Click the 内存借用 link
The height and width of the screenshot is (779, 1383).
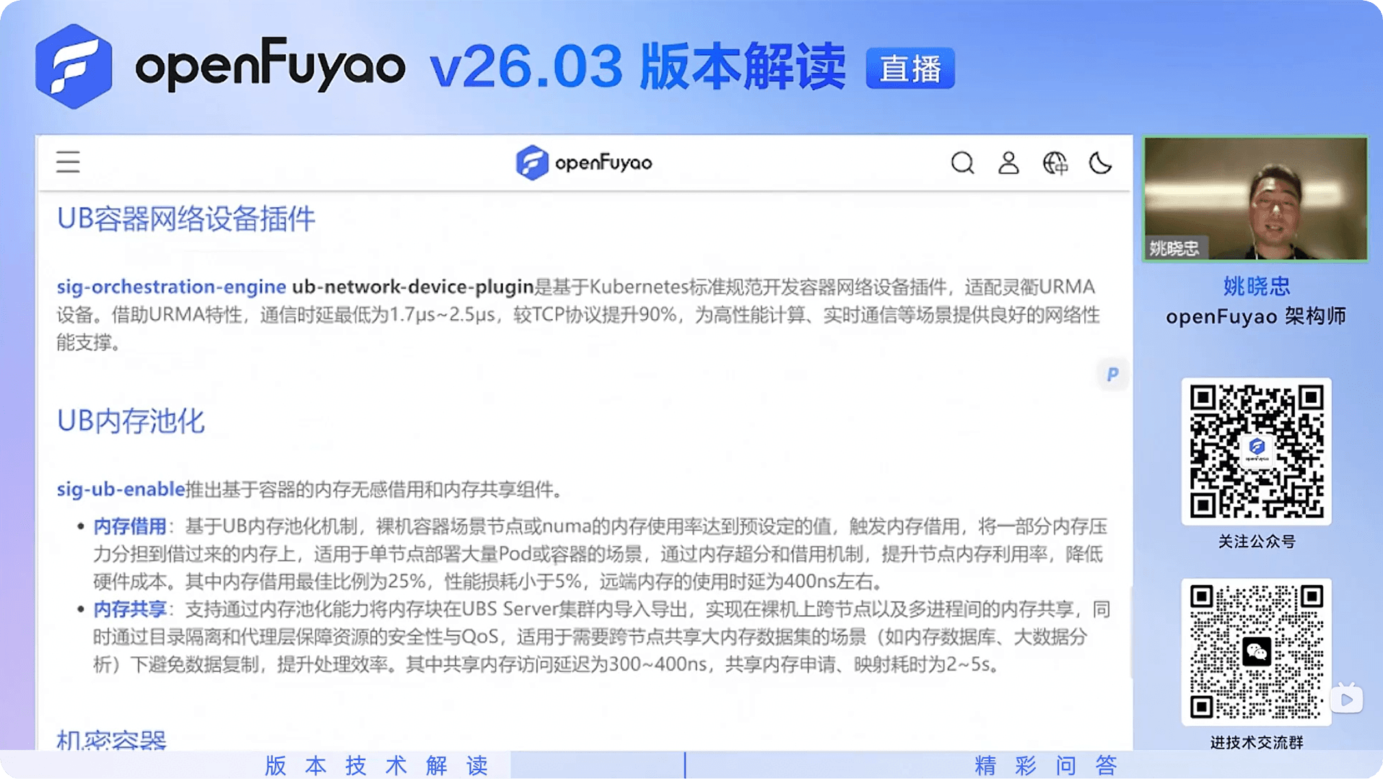tap(130, 526)
